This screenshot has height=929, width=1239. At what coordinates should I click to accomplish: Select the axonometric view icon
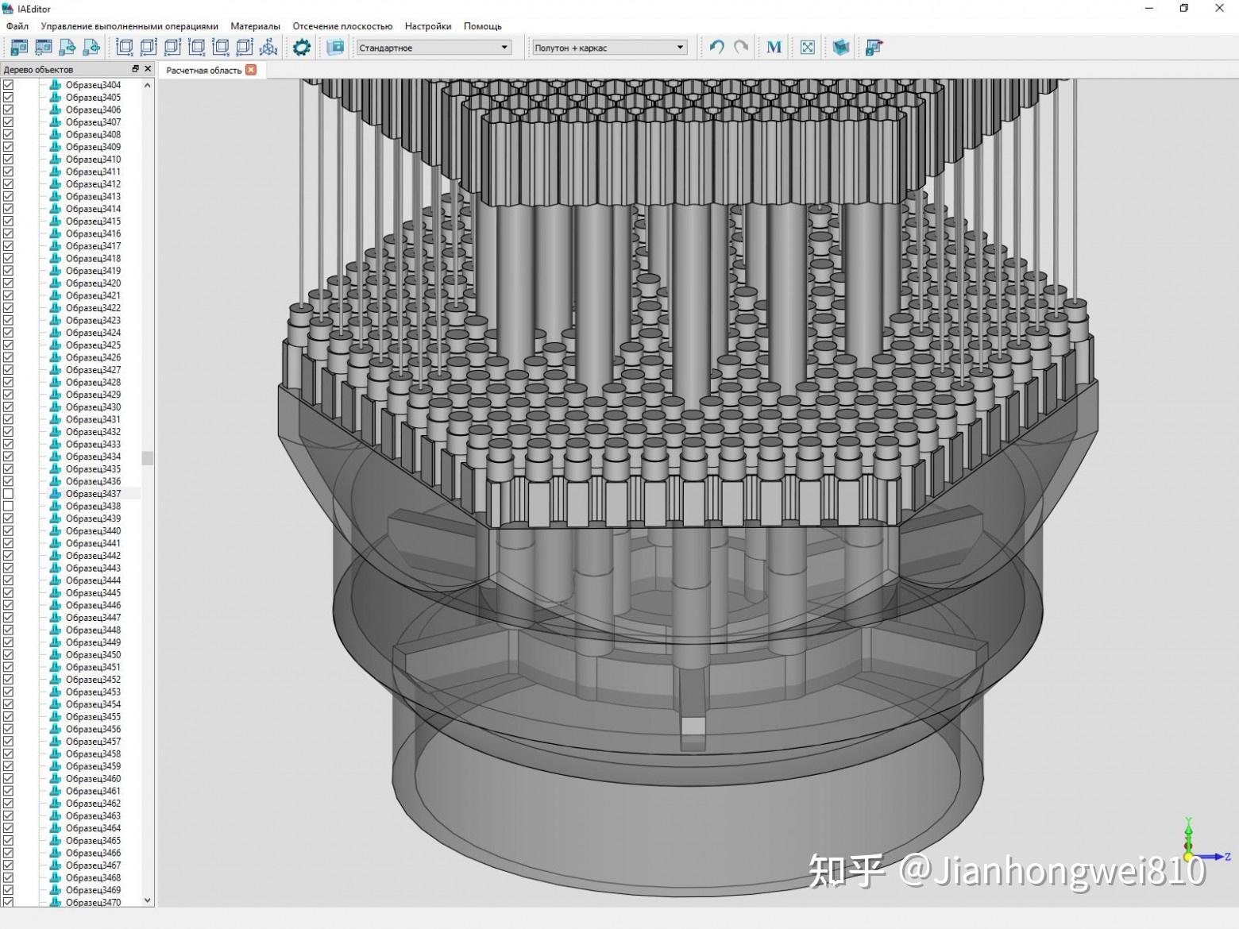pos(268,47)
